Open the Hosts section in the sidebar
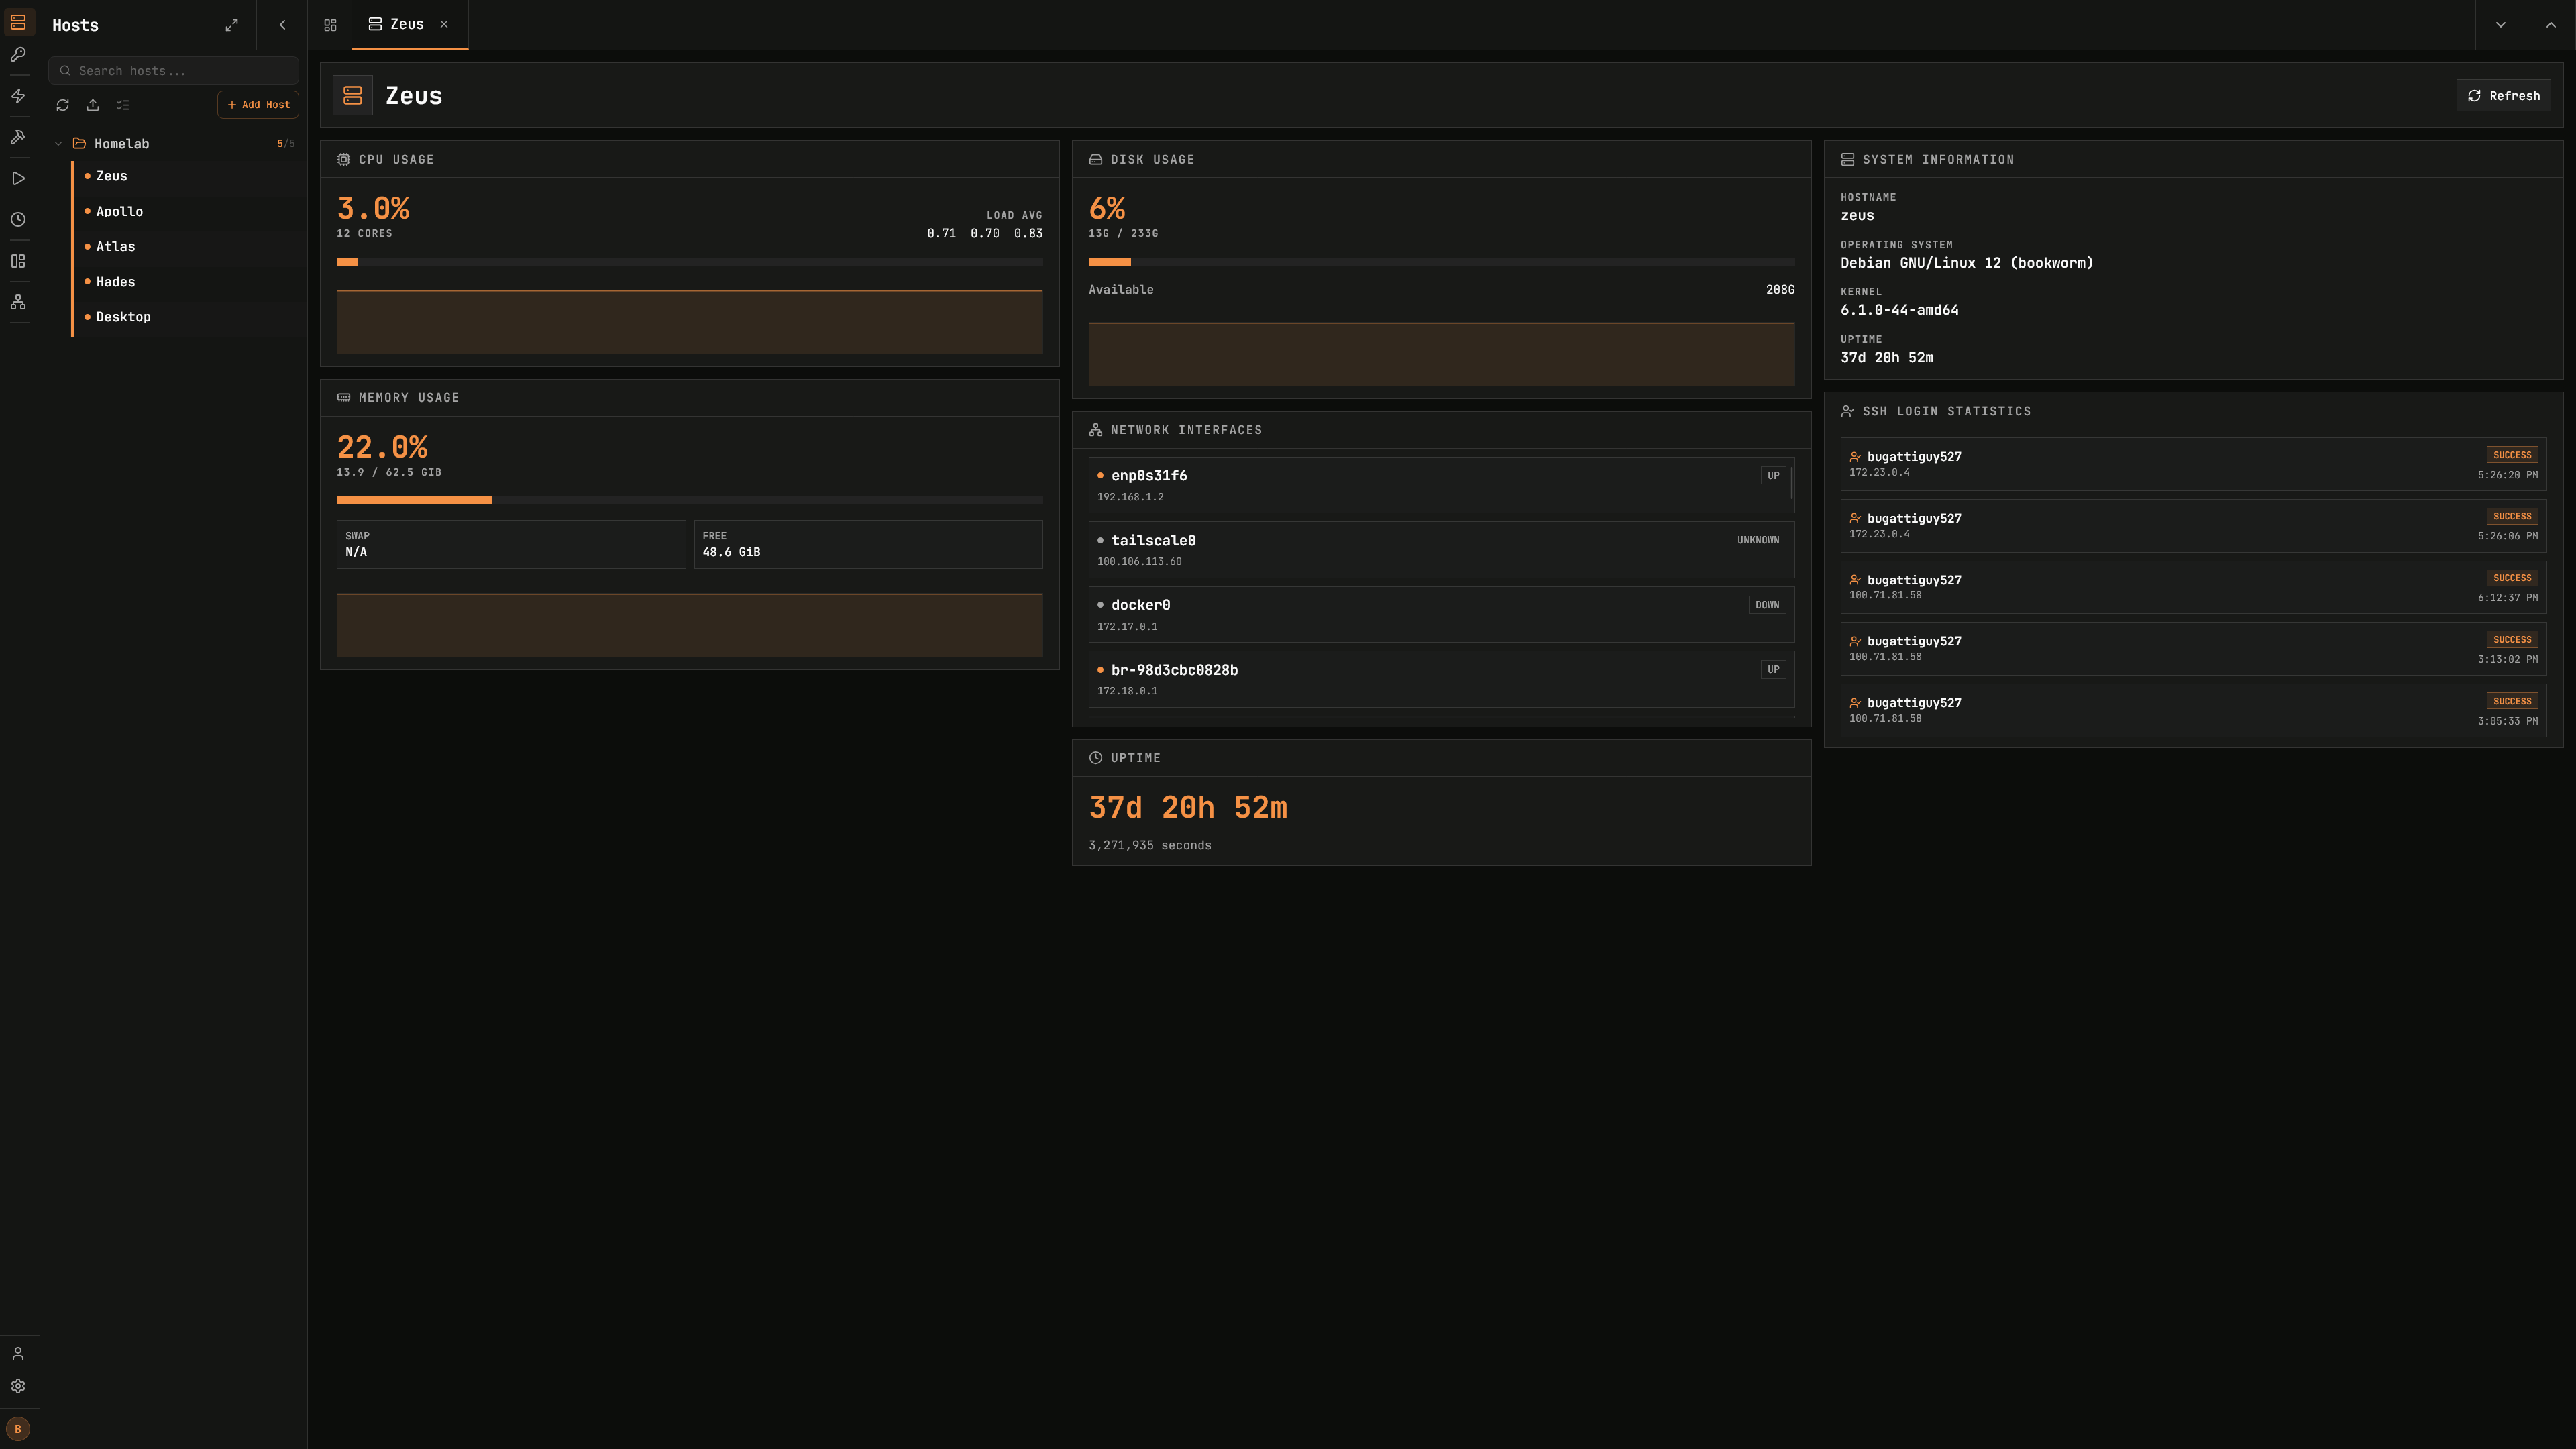This screenshot has height=1449, width=2576. pos(18,22)
